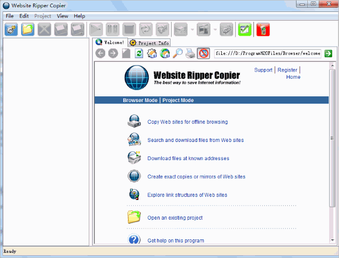Click the disk globe offline browsing icon
339x258 pixels.
pos(134,121)
